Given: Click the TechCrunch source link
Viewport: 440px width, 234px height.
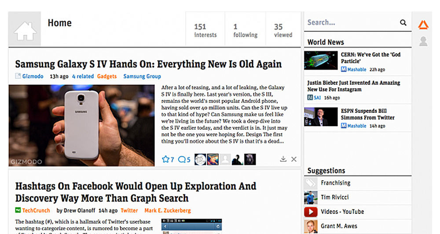Looking at the screenshot, I should tap(36, 210).
